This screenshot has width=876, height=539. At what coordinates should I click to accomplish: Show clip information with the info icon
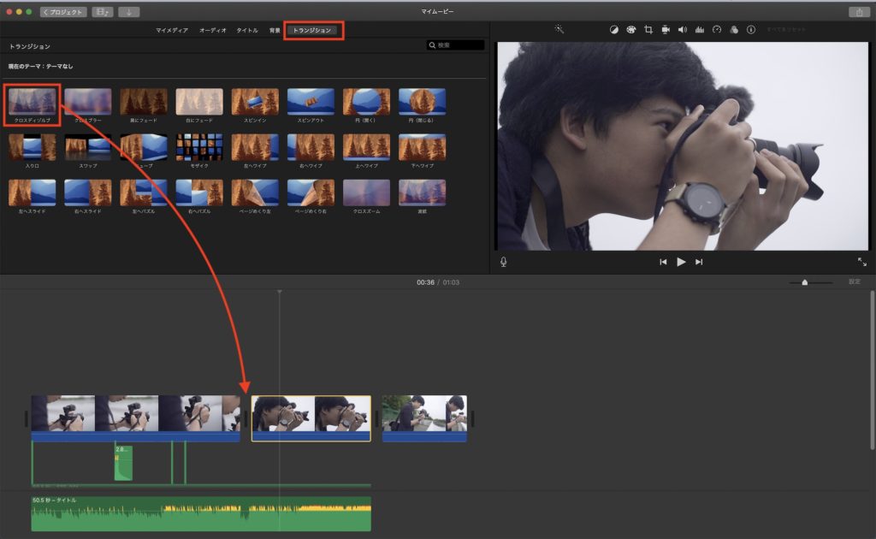pos(751,29)
